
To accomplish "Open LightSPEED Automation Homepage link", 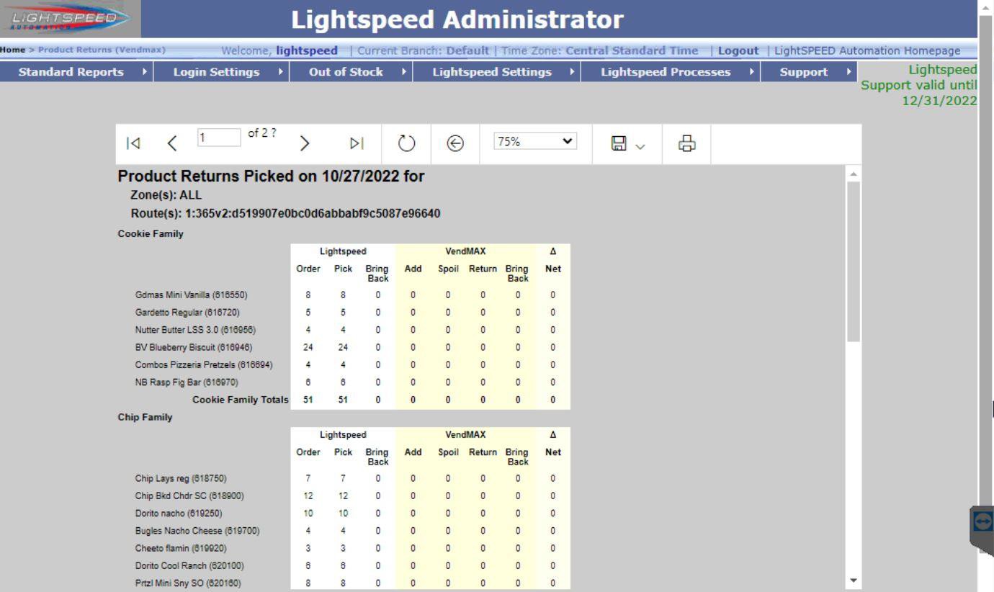I will click(867, 50).
